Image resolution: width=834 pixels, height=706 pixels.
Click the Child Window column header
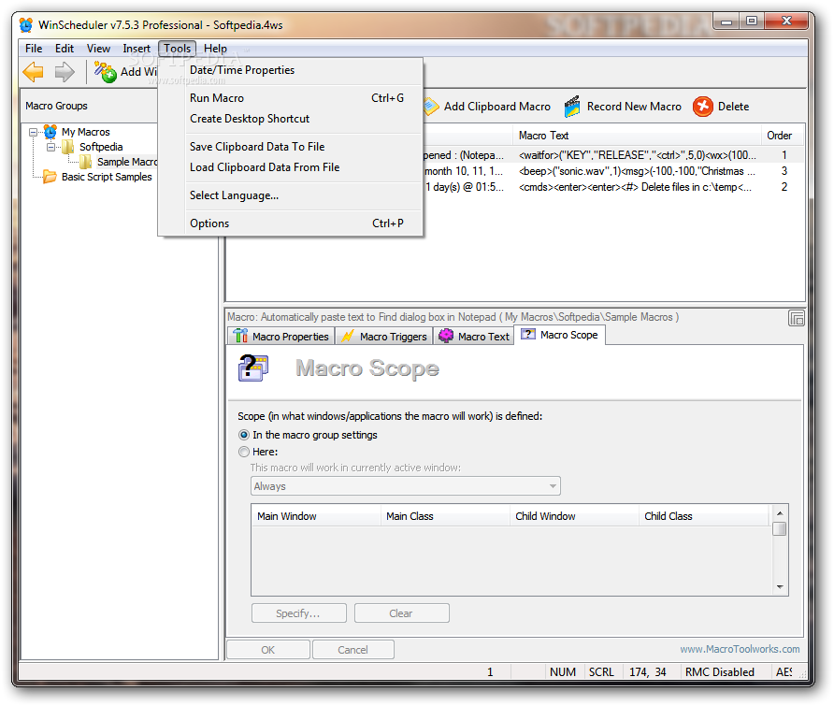click(x=574, y=516)
